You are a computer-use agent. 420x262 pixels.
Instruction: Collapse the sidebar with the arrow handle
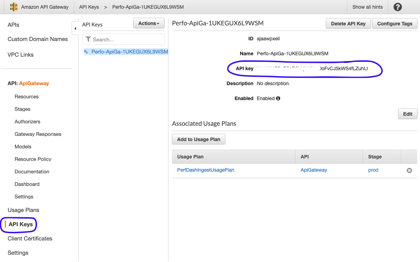75,28
